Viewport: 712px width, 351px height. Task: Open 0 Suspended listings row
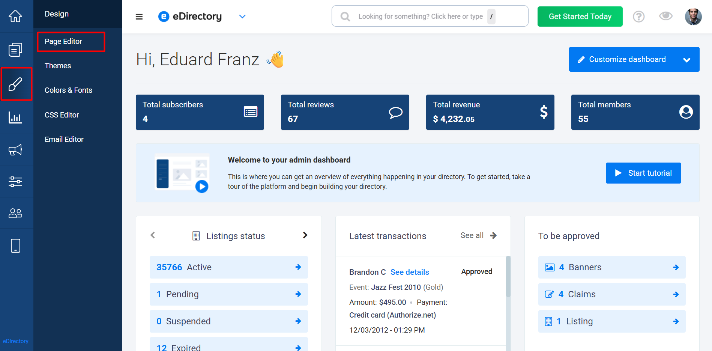click(x=229, y=321)
